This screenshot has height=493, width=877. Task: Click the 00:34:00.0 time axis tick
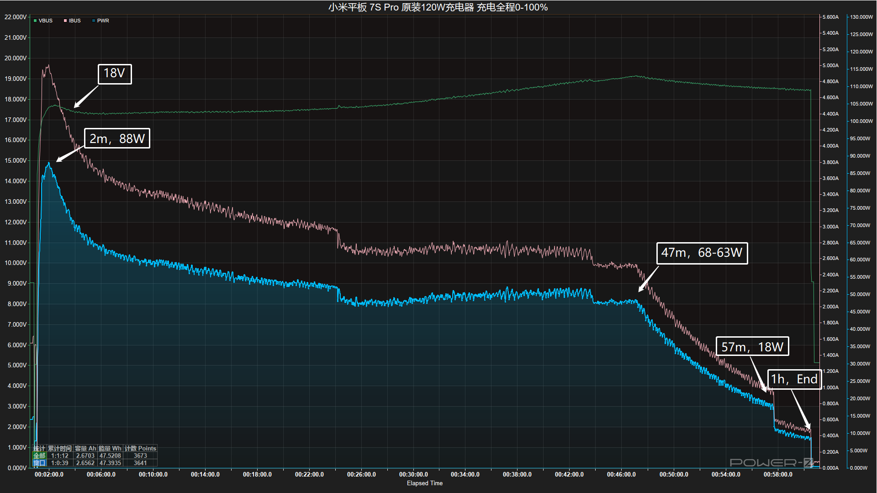[x=465, y=474]
